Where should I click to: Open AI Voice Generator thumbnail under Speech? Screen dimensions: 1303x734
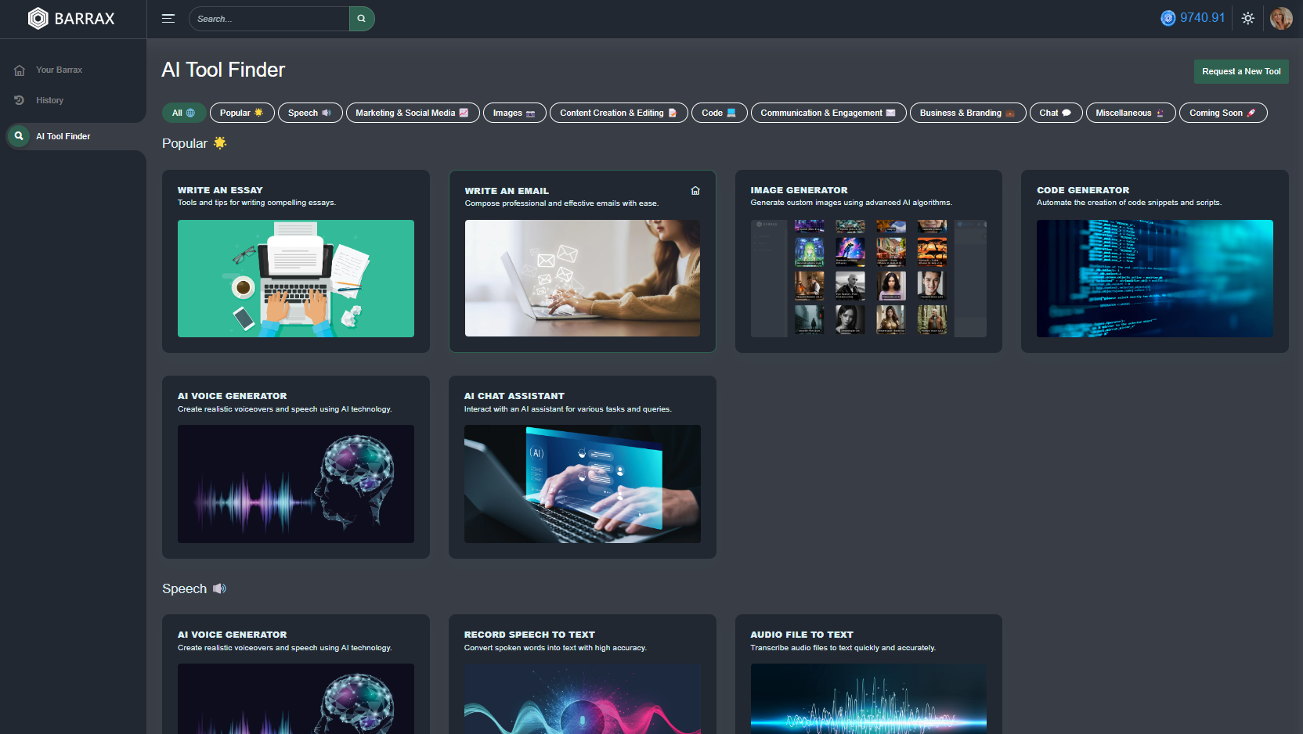click(x=296, y=699)
